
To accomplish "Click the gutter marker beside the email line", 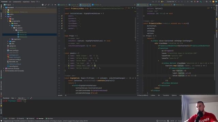I will pos(62,16).
